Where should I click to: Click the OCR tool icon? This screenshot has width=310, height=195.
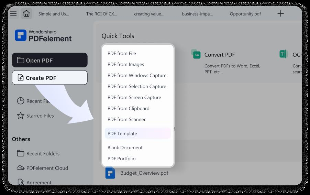[x=284, y=54]
